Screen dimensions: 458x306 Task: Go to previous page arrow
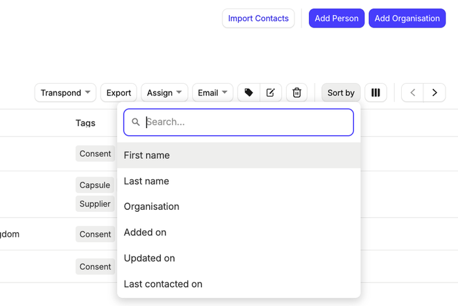click(412, 93)
